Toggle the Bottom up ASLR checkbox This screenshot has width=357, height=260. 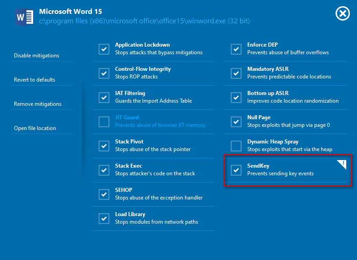(236, 98)
